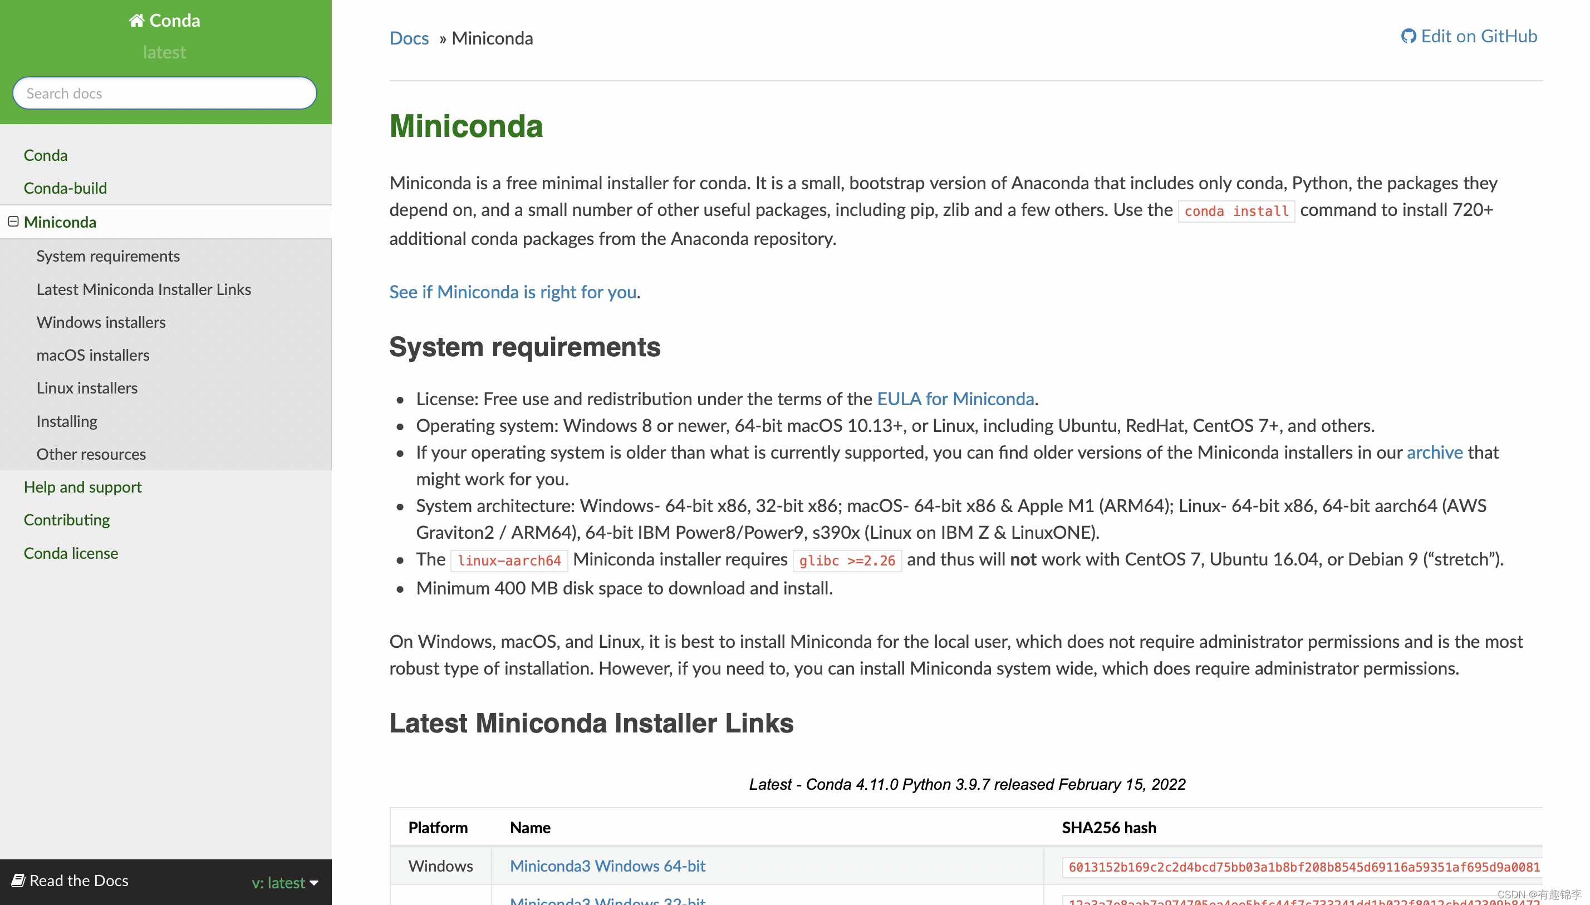Image resolution: width=1590 pixels, height=905 pixels.
Task: Collapse the Miniconda sidebar section
Action: coord(13,222)
